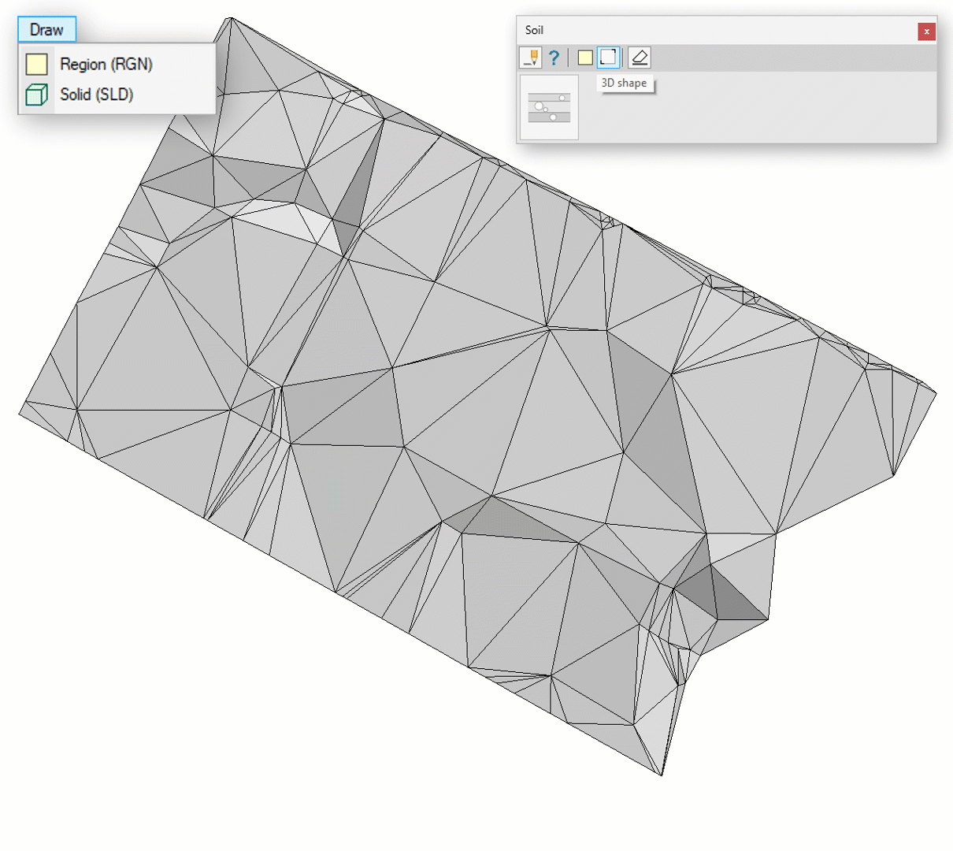Click the bottom tip vertex of the mesh
The image size is (953, 851).
point(662,775)
